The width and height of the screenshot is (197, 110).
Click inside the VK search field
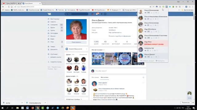76,14
